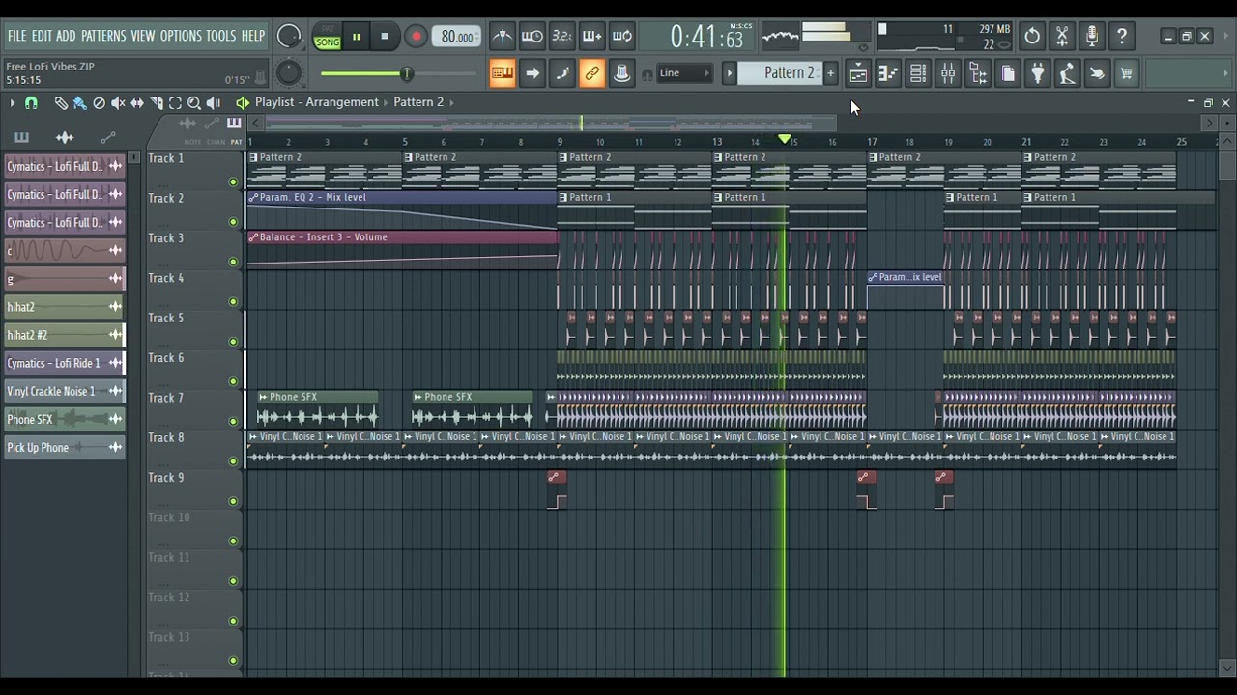
Task: Expand arrow after Playlist - Arrangement breadcrumb
Action: [387, 102]
